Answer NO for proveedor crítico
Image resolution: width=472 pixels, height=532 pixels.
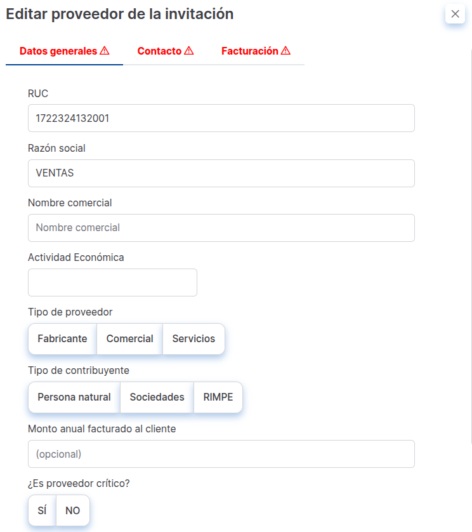point(72,510)
